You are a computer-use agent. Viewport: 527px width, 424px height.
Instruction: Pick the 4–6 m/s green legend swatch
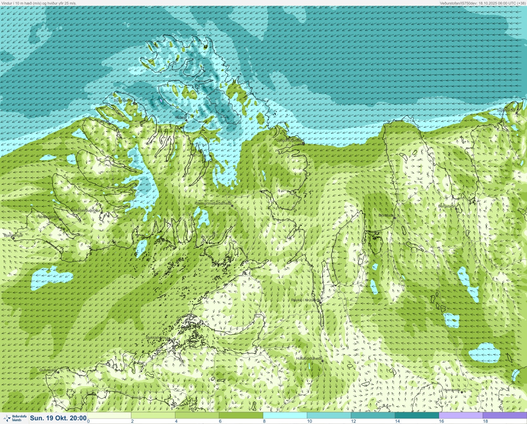point(197,415)
